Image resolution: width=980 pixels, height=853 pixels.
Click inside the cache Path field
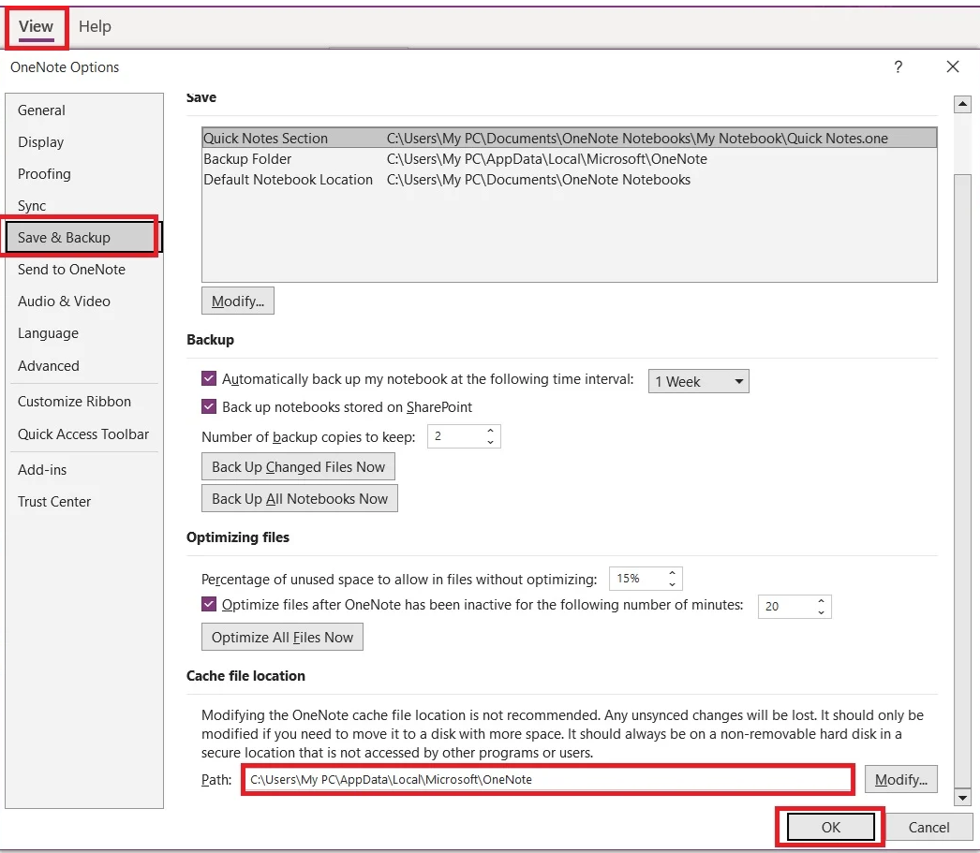548,779
